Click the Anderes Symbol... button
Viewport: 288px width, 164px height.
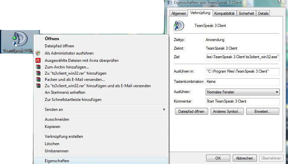coord(227,112)
